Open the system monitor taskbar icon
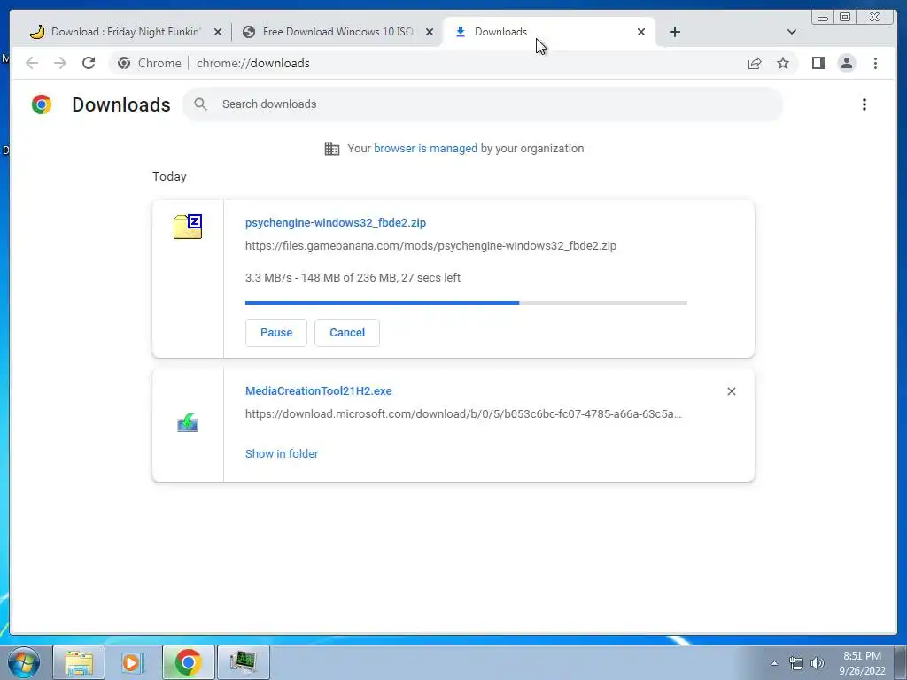Screen dimensions: 907x680 pos(243,662)
